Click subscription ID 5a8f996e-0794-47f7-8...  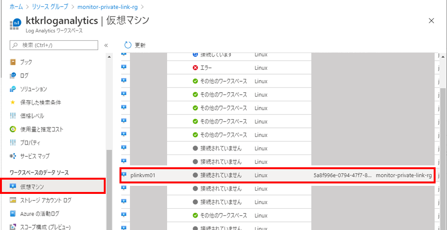(x=343, y=175)
